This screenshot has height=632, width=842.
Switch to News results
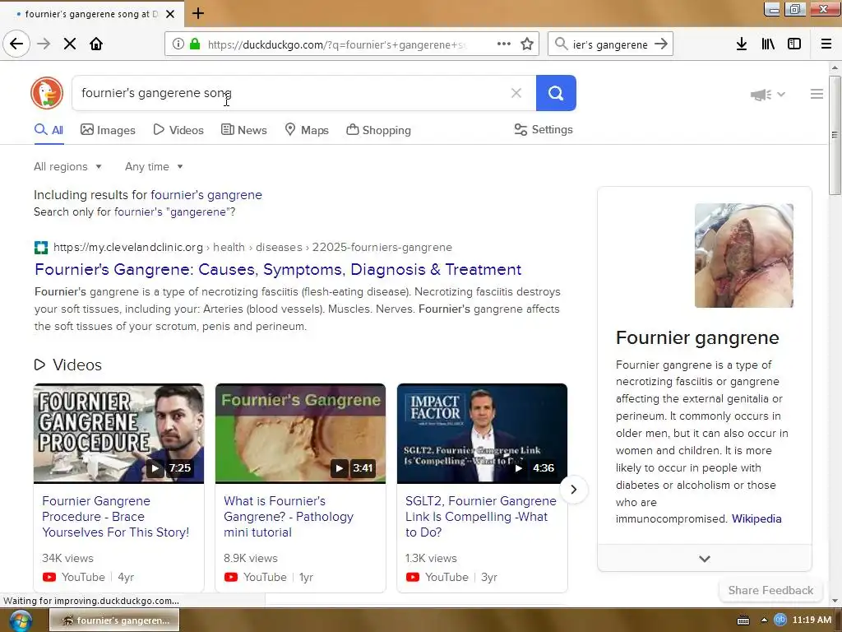click(243, 130)
